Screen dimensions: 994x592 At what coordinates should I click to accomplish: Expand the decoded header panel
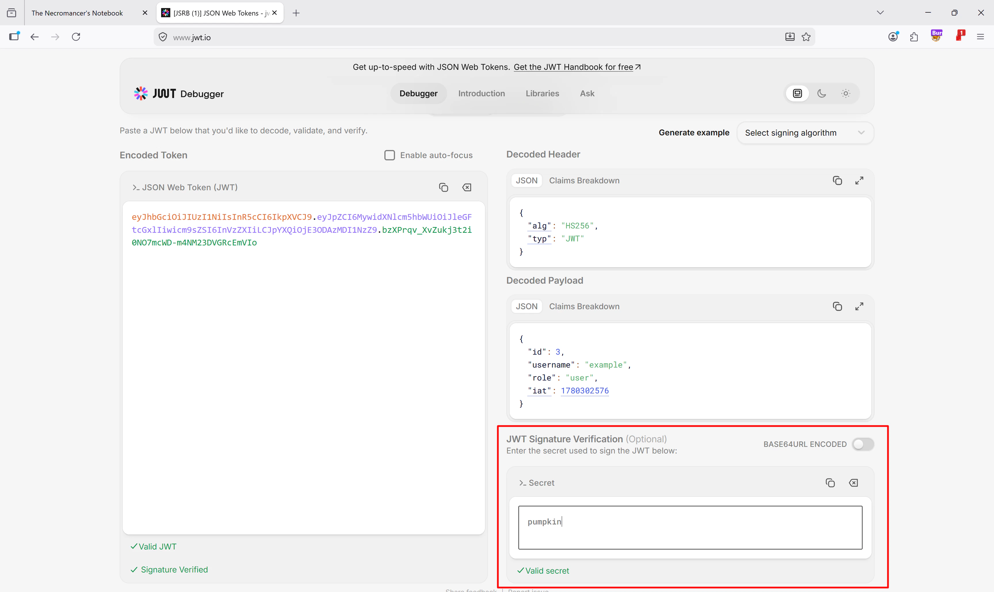coord(859,180)
